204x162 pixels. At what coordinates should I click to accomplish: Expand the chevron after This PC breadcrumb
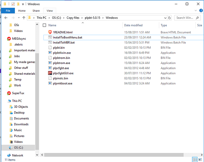49,18
